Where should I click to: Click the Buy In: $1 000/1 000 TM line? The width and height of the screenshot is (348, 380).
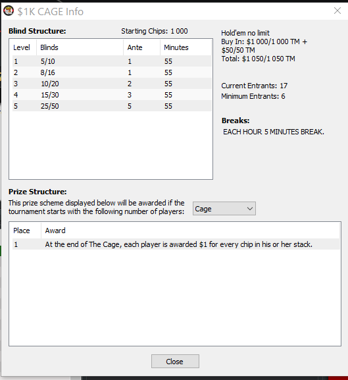point(264,41)
